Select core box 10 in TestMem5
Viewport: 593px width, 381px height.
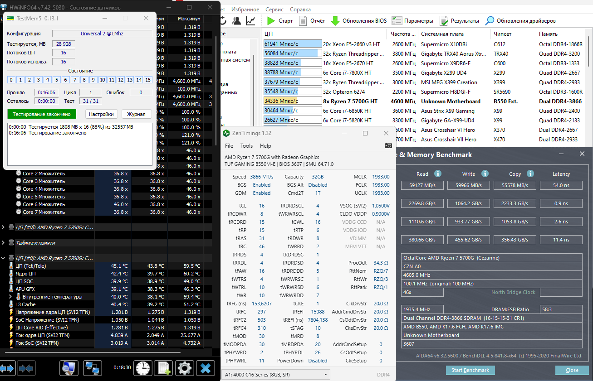click(103, 80)
